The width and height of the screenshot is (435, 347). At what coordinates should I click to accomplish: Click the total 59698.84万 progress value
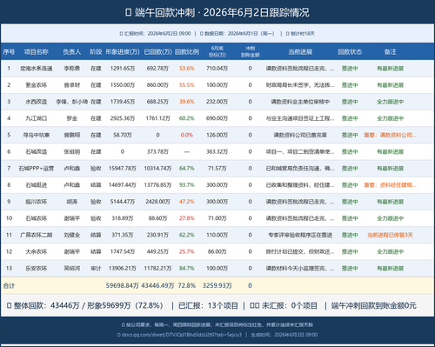pos(123,285)
